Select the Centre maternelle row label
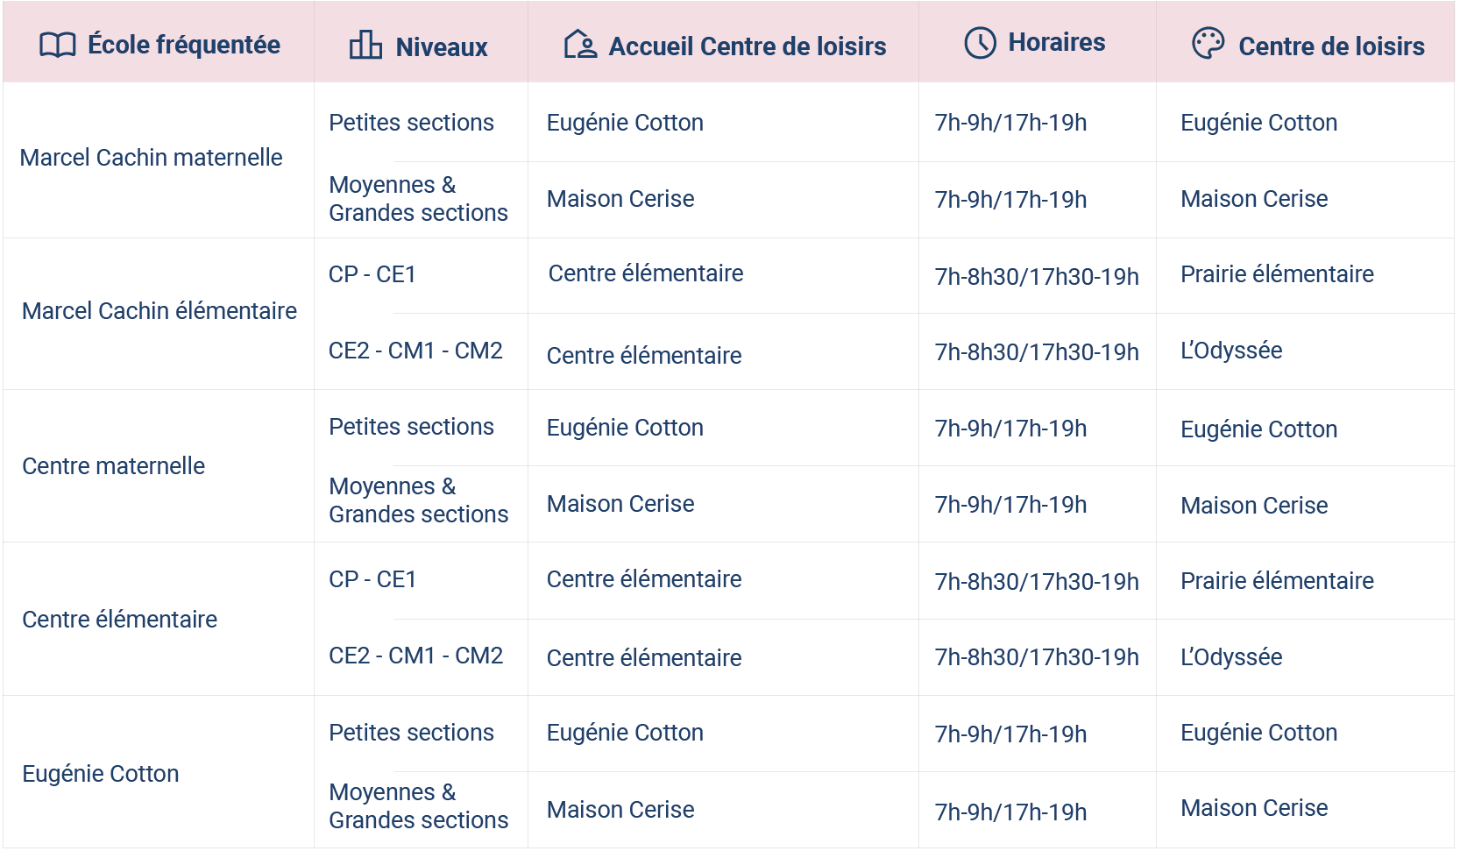This screenshot has width=1460, height=851. click(113, 466)
